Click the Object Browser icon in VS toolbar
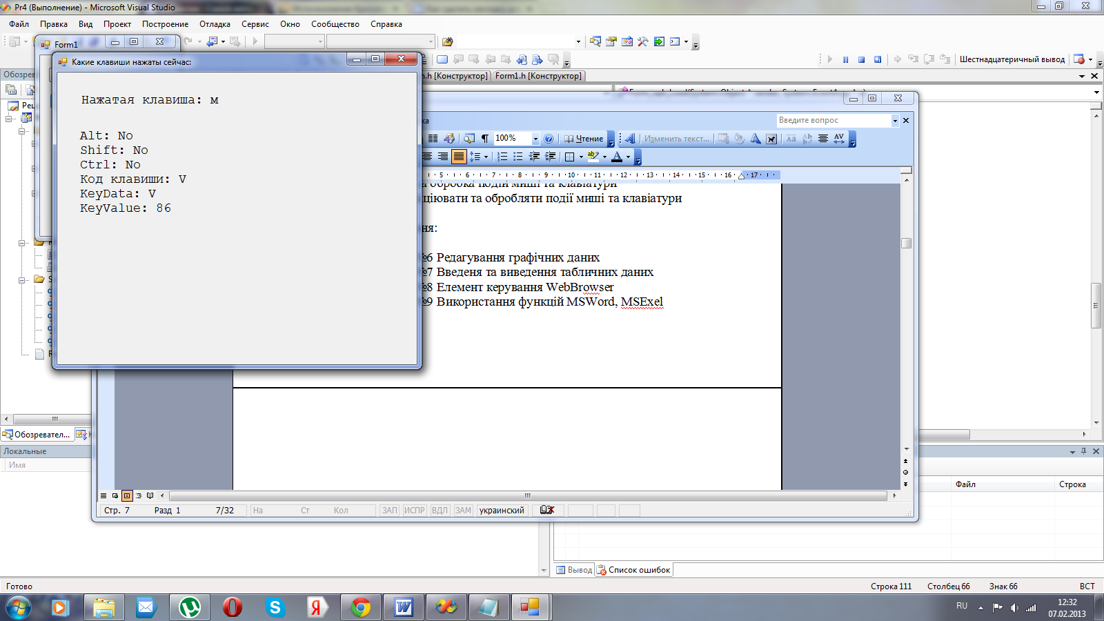Image resolution: width=1104 pixels, height=621 pixels. 627,42
